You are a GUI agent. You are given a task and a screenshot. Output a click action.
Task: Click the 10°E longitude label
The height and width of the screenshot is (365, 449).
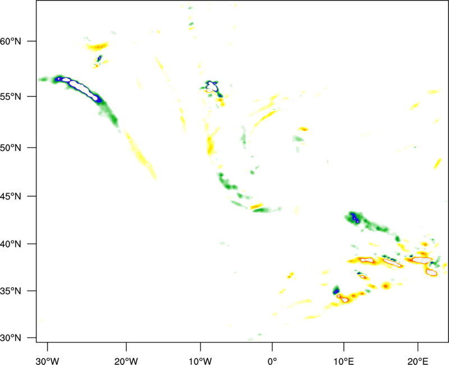343,361
